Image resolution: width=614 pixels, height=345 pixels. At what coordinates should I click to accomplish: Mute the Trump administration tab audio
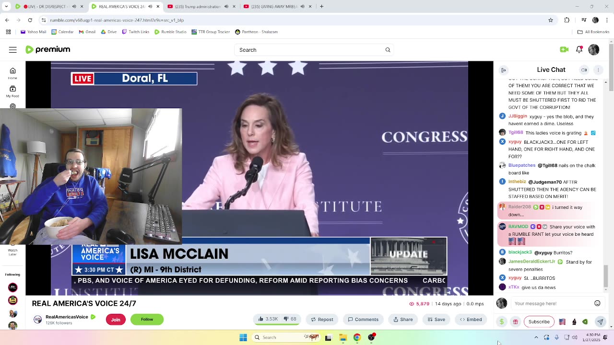point(226,7)
